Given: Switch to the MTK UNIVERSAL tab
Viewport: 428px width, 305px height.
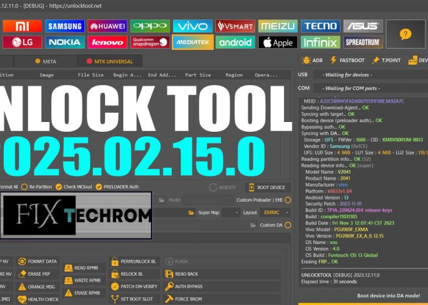Looking at the screenshot, I should pos(110,61).
